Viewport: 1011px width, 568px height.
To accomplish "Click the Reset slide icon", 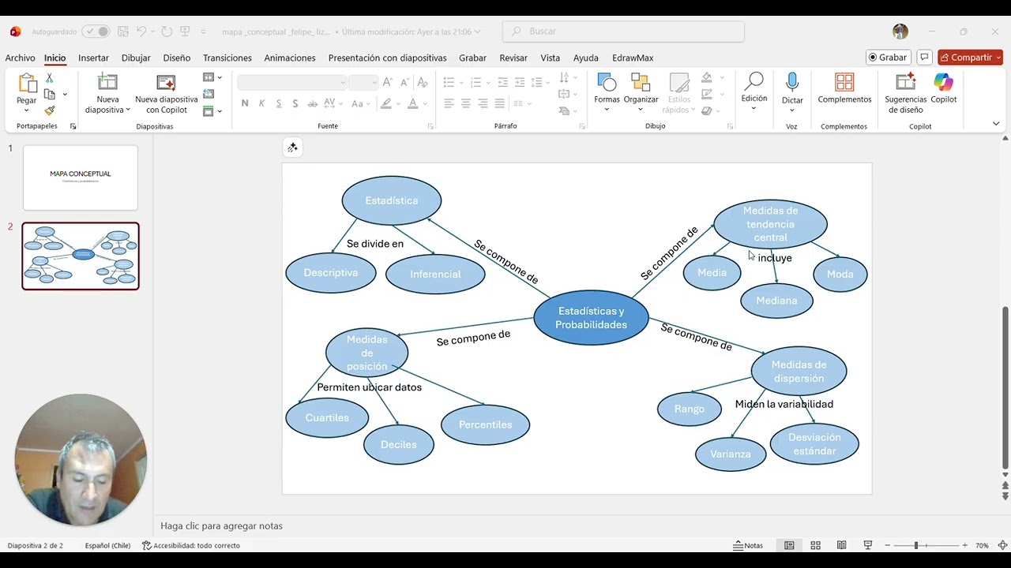I will click(209, 94).
